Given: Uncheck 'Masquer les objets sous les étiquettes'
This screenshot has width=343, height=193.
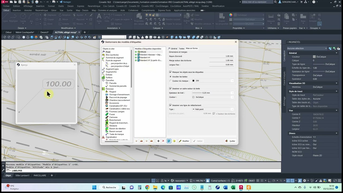Looking at the screenshot, I should [170, 72].
